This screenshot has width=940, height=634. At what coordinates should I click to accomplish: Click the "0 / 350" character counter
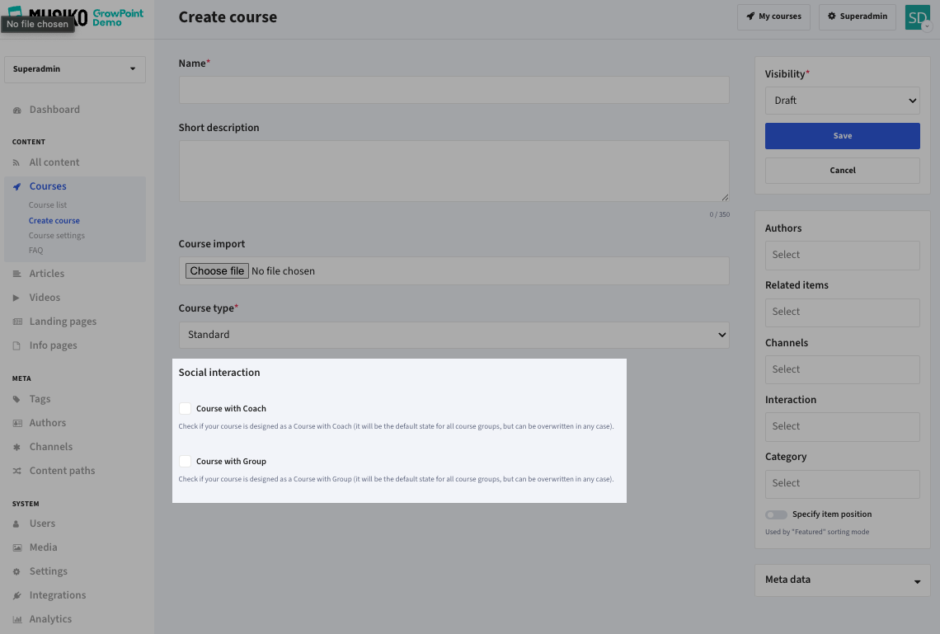pyautogui.click(x=719, y=214)
